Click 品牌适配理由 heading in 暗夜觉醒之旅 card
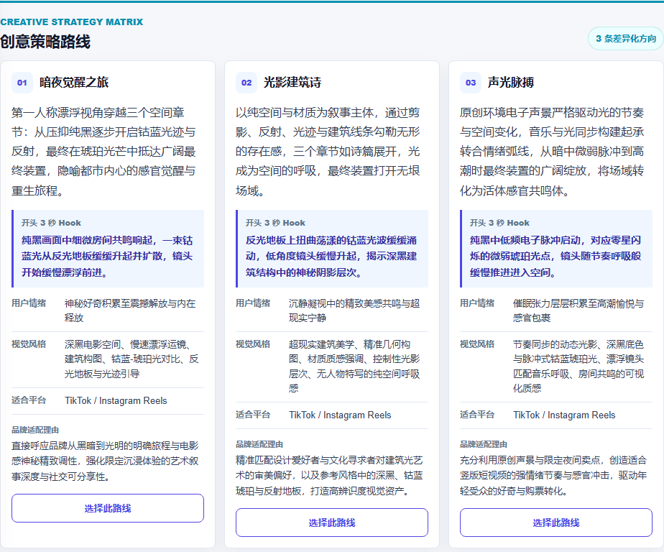This screenshot has width=664, height=552. pyautogui.click(x=35, y=430)
